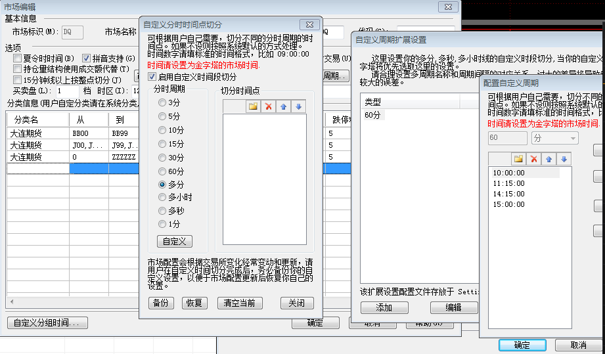The height and width of the screenshot is (354, 605).
Task: Select the 14:15:00 time entry
Action: pos(508,194)
